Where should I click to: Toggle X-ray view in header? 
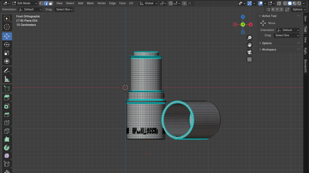[x=279, y=3]
